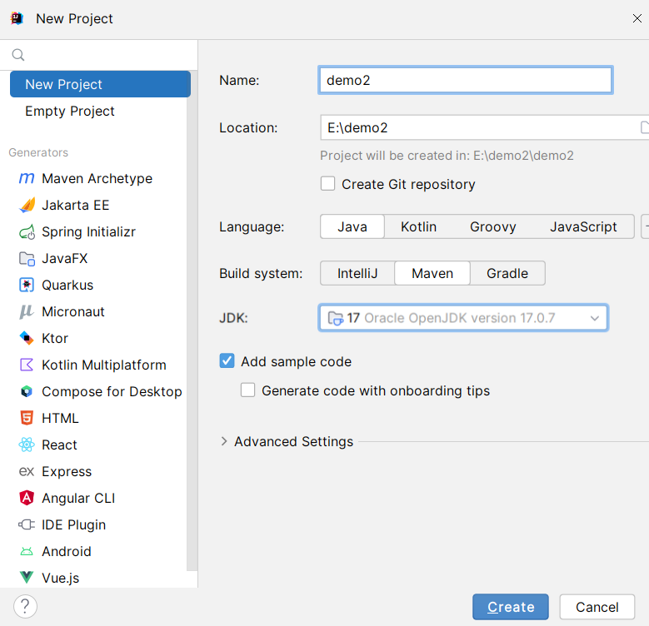The image size is (649, 626).
Task: Click the Spring Initializr icon
Action: point(27,232)
